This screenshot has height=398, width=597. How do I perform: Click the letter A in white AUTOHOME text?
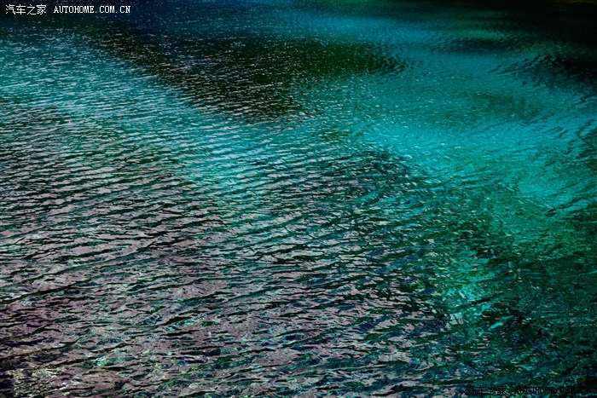(57, 9)
